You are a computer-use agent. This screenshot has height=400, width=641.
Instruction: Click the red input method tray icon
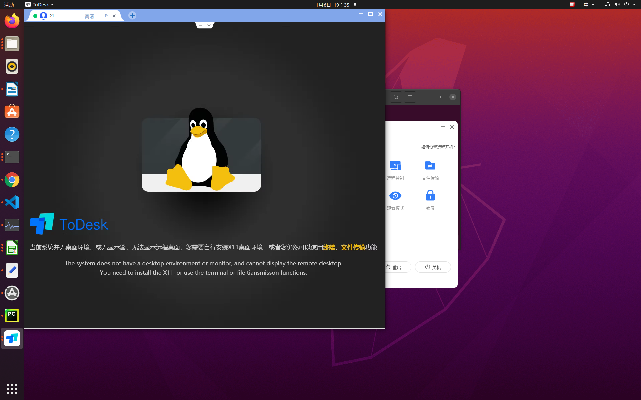(x=572, y=5)
